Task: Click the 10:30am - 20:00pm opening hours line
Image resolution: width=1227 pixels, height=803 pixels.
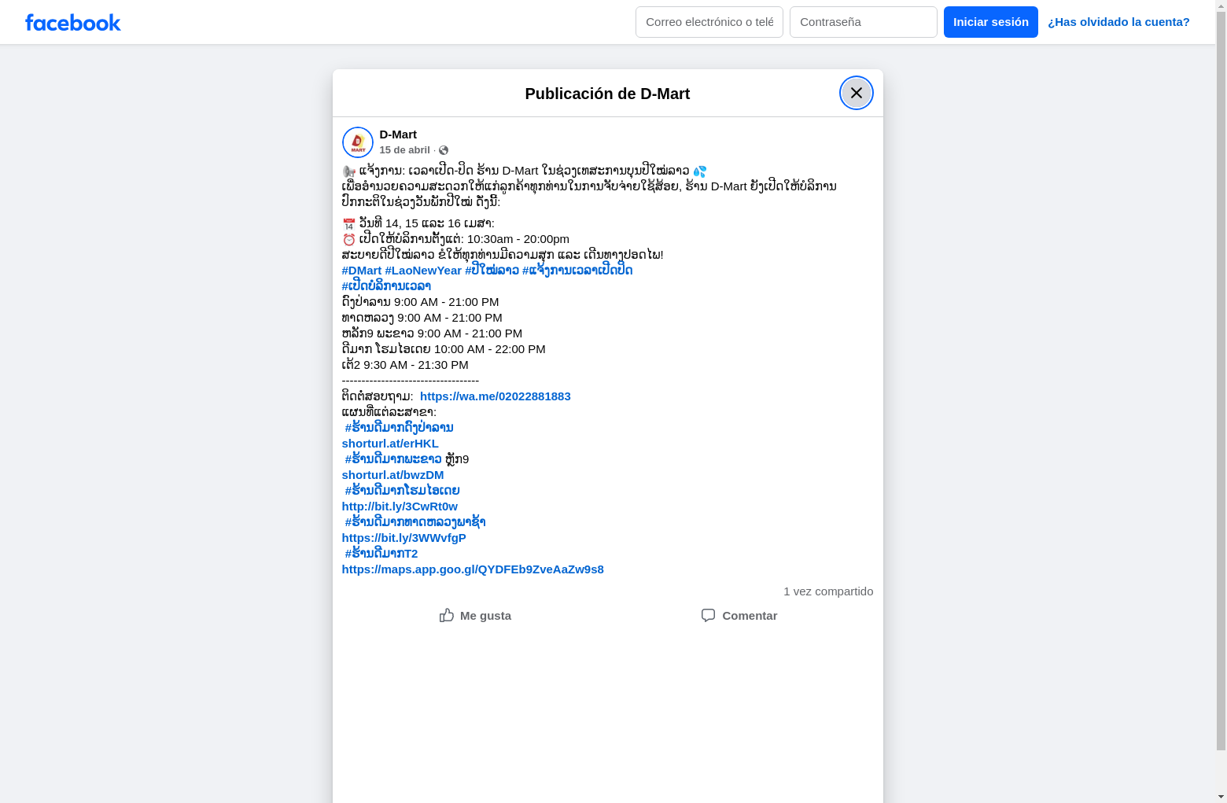Action: tap(456, 239)
